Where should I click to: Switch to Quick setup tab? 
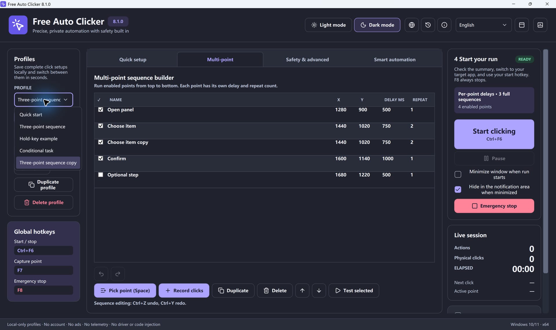coord(133,59)
